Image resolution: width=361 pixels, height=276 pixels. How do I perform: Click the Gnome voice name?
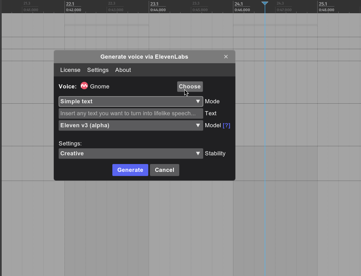100,86
